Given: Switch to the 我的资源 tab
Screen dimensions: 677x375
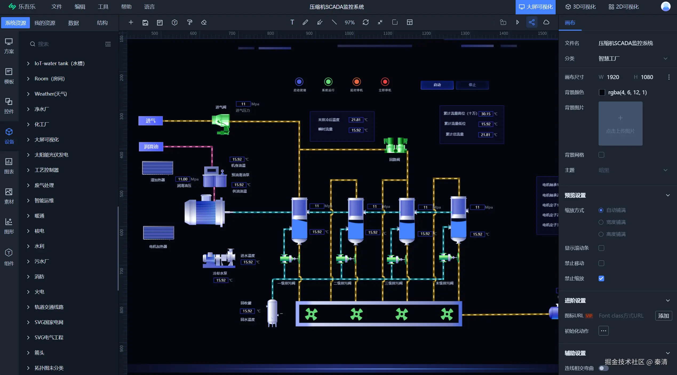Looking at the screenshot, I should 45,23.
